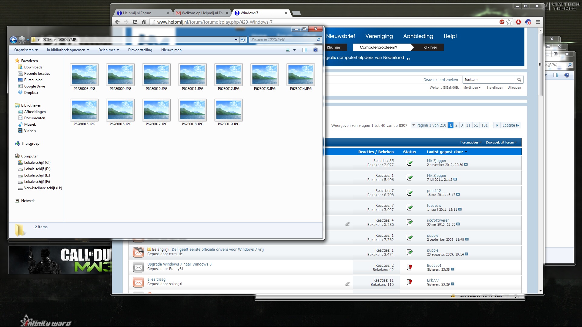The width and height of the screenshot is (582, 327).
Task: Select thumbnail P6280017.JPG
Action: [x=156, y=110]
